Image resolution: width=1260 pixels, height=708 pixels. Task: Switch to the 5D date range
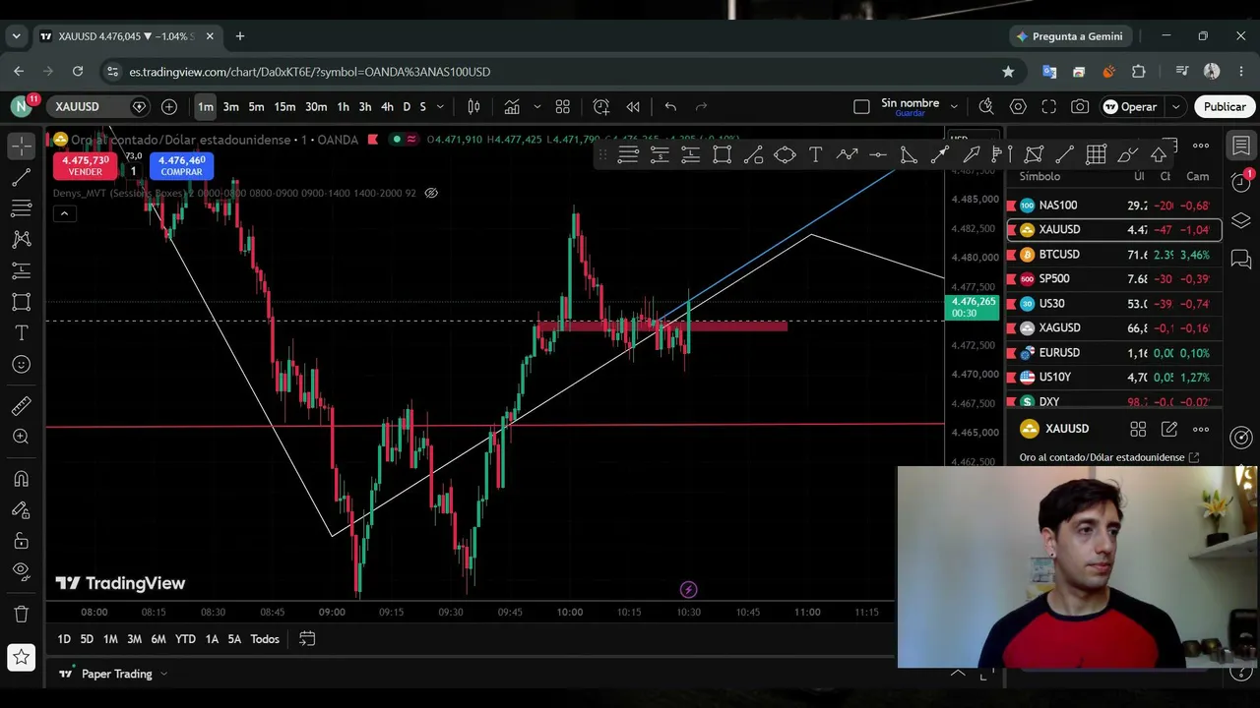point(87,639)
